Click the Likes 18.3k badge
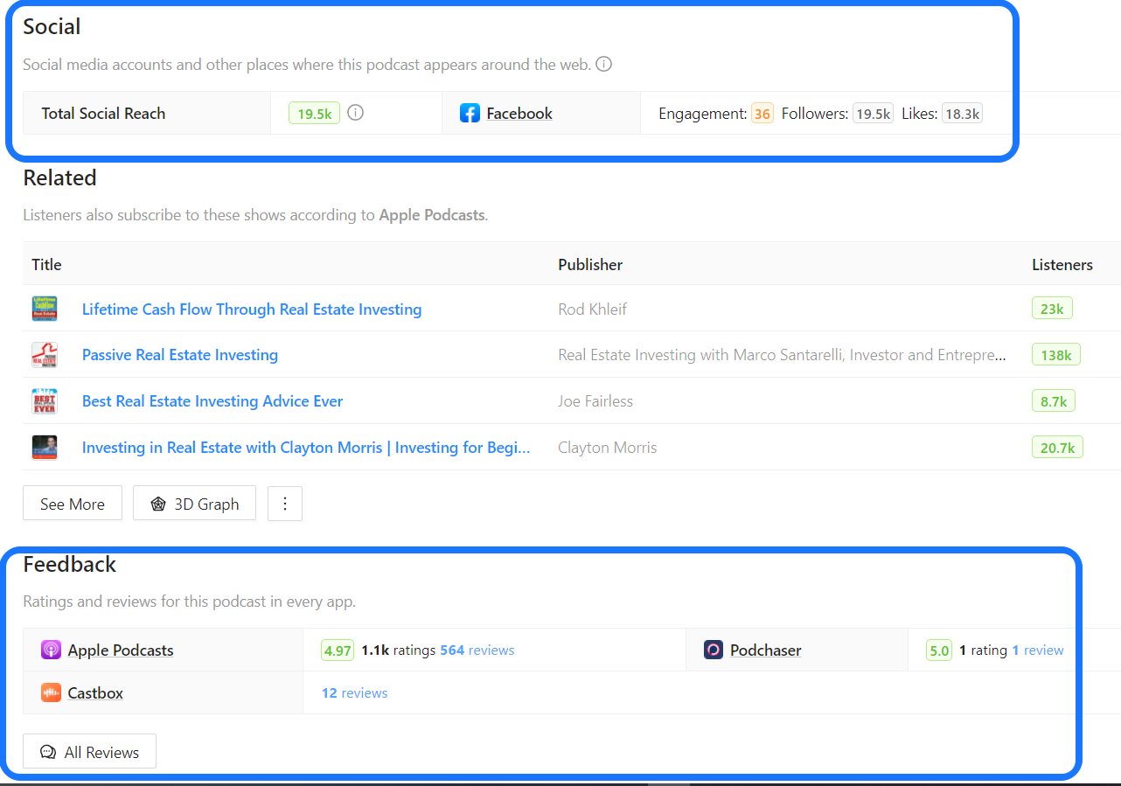The height and width of the screenshot is (786, 1121). click(962, 114)
